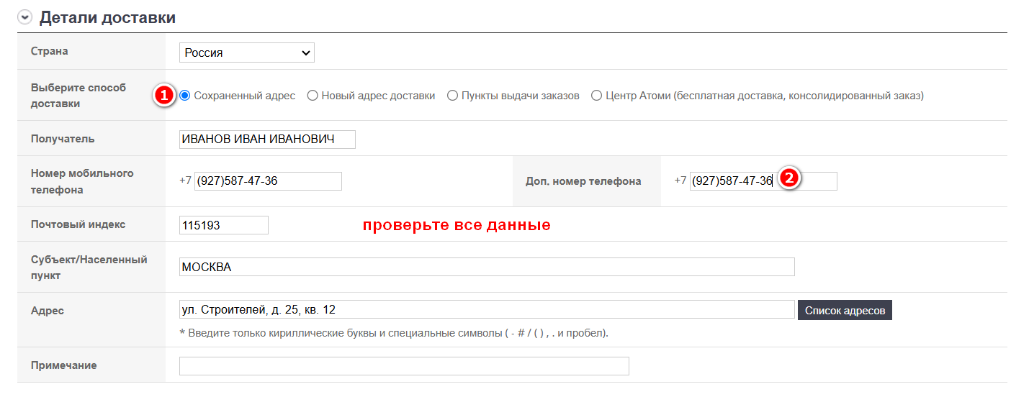The image size is (1011, 397).
Task: Click the Почтовый индекс input field
Action: tap(223, 225)
